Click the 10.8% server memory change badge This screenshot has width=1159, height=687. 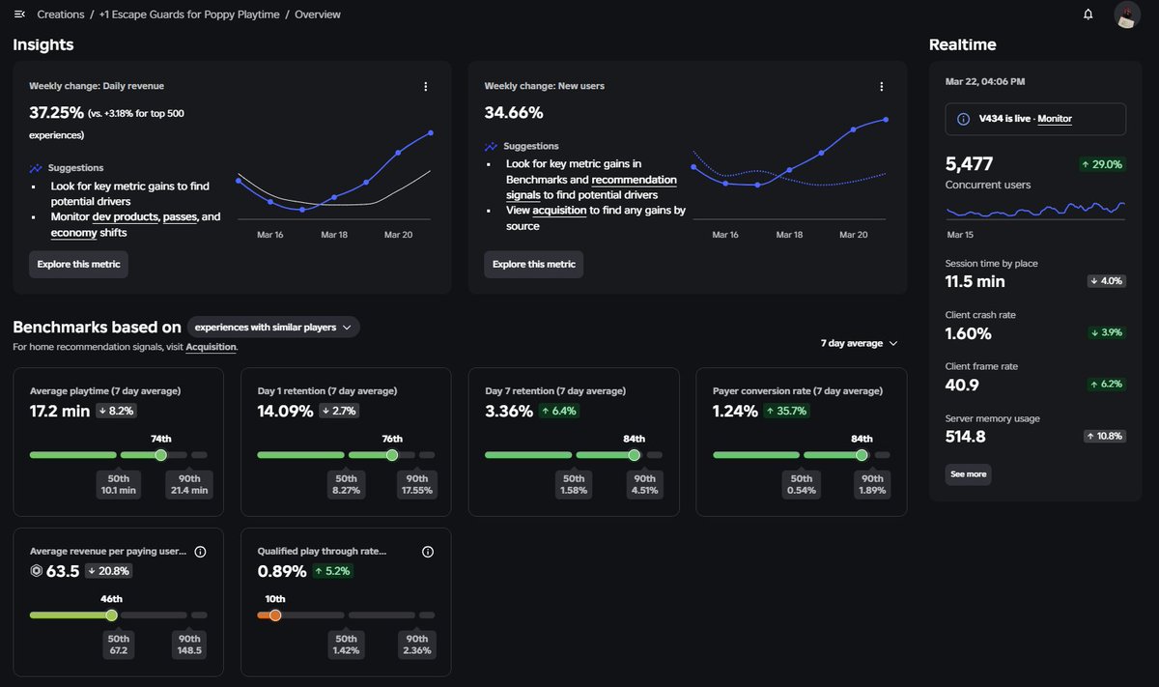point(1106,437)
